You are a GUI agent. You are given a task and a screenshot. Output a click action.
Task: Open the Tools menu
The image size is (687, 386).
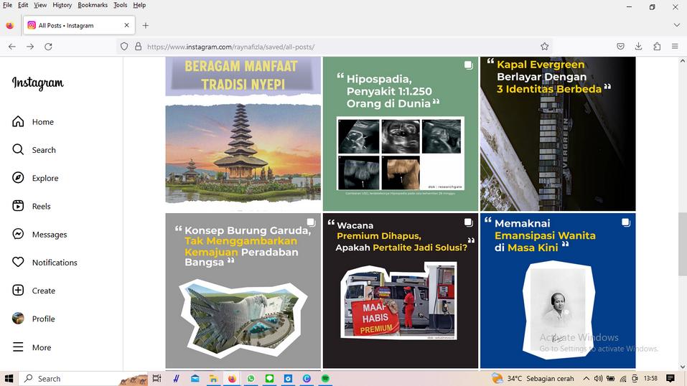(120, 5)
